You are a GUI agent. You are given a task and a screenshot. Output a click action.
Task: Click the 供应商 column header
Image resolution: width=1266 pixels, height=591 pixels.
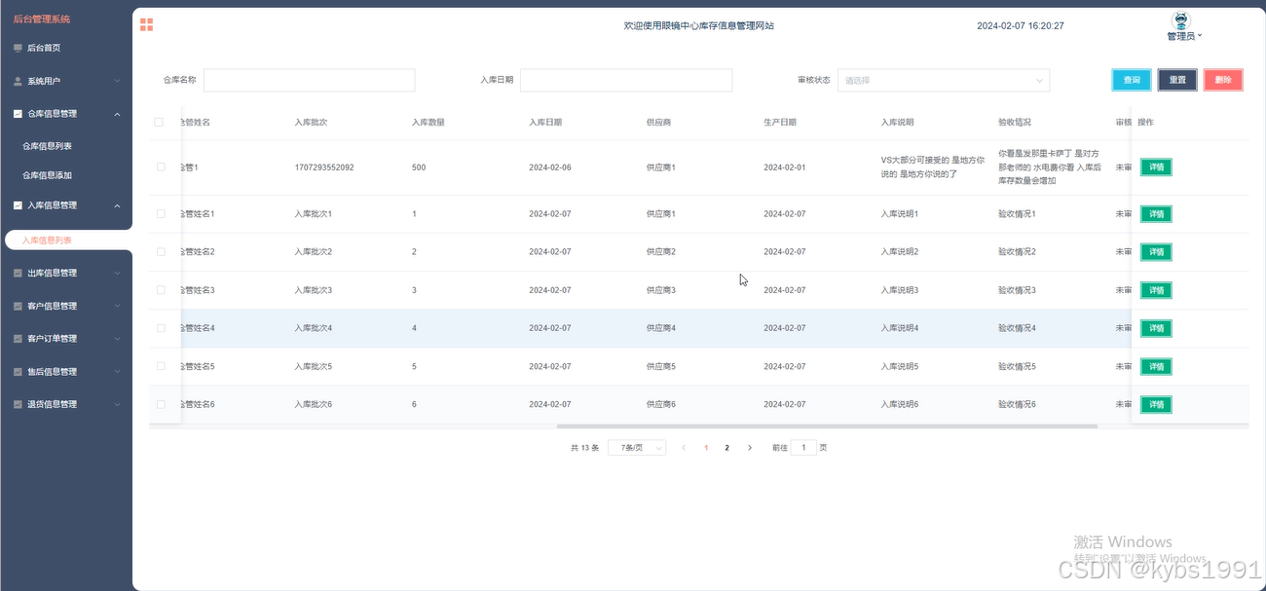click(659, 123)
